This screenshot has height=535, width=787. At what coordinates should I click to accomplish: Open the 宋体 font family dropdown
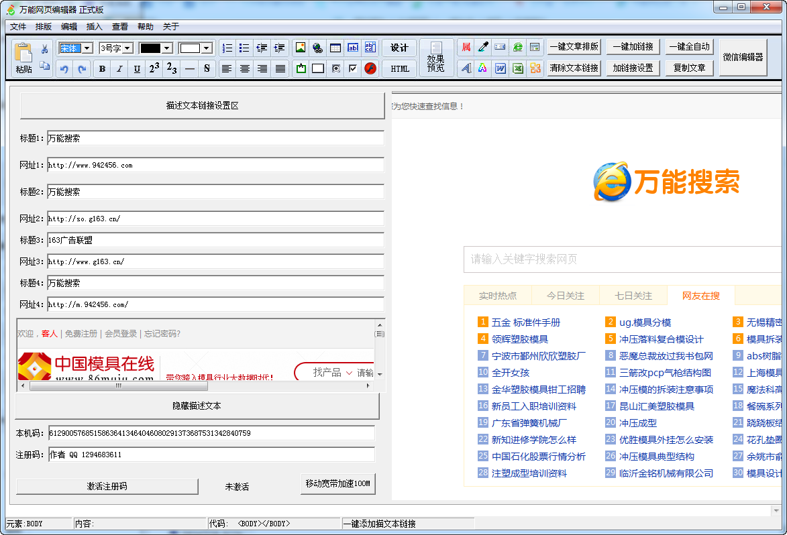pyautogui.click(x=87, y=48)
